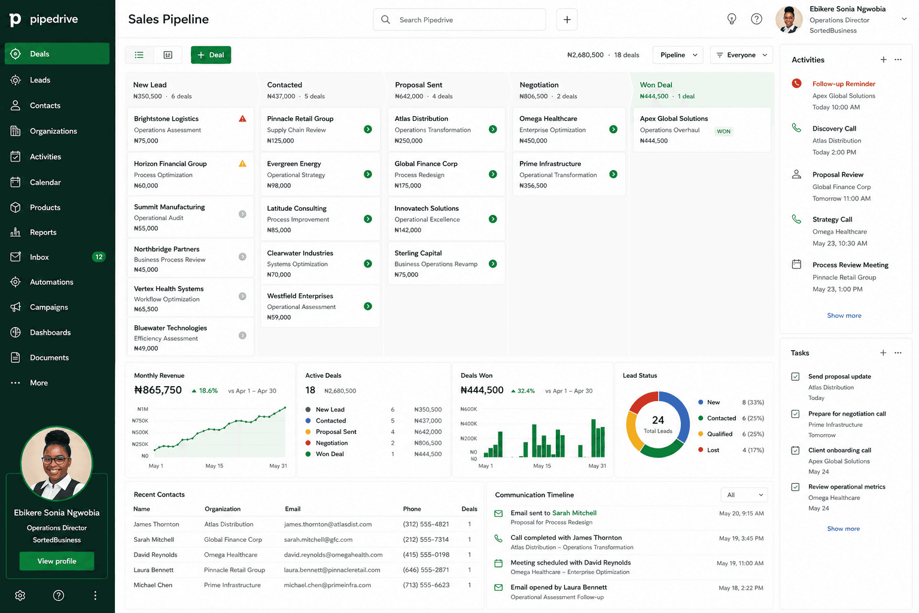The height and width of the screenshot is (613, 919).
Task: Click the View profile button
Action: coord(57,561)
